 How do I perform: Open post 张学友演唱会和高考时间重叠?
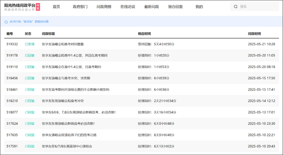(x=63, y=44)
